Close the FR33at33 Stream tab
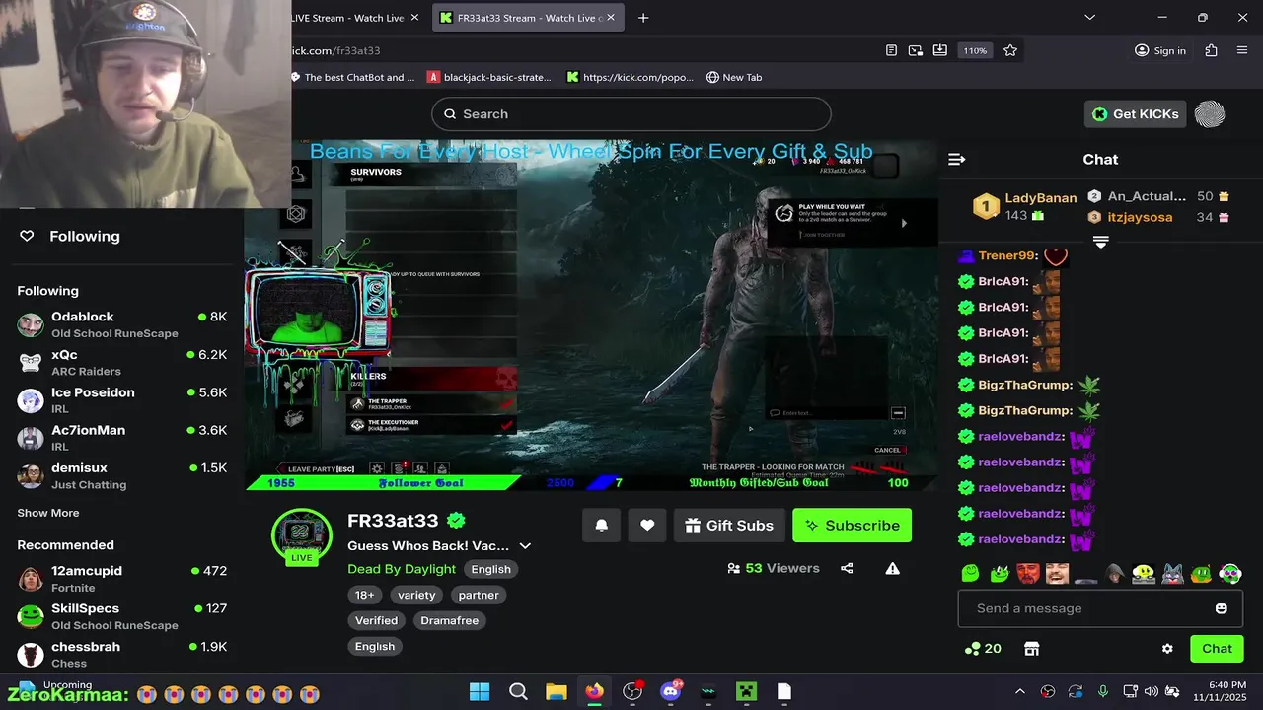Viewport: 1263px width, 710px height. 611,18
